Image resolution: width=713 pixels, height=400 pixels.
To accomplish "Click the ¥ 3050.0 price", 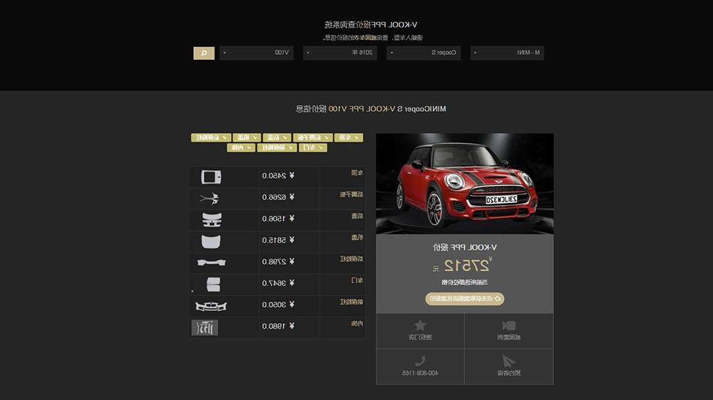I will [278, 305].
